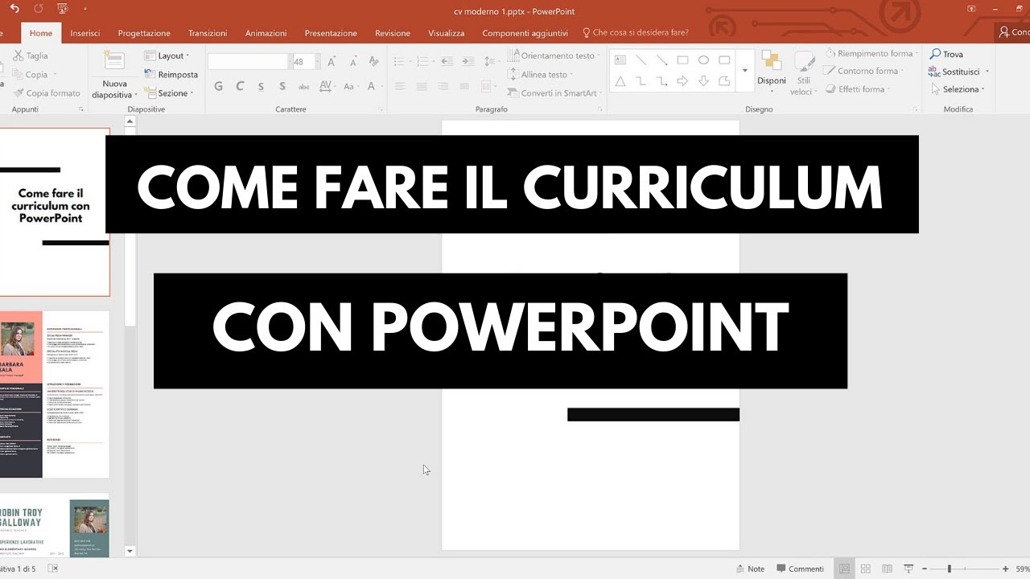Viewport: 1030px width, 579px height.
Task: Switch to Progettazione tab
Action: point(144,33)
